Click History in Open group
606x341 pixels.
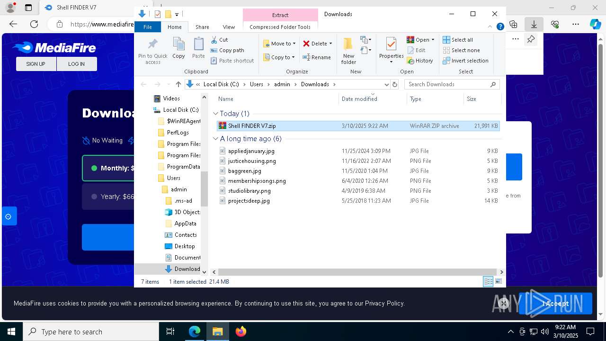point(420,61)
